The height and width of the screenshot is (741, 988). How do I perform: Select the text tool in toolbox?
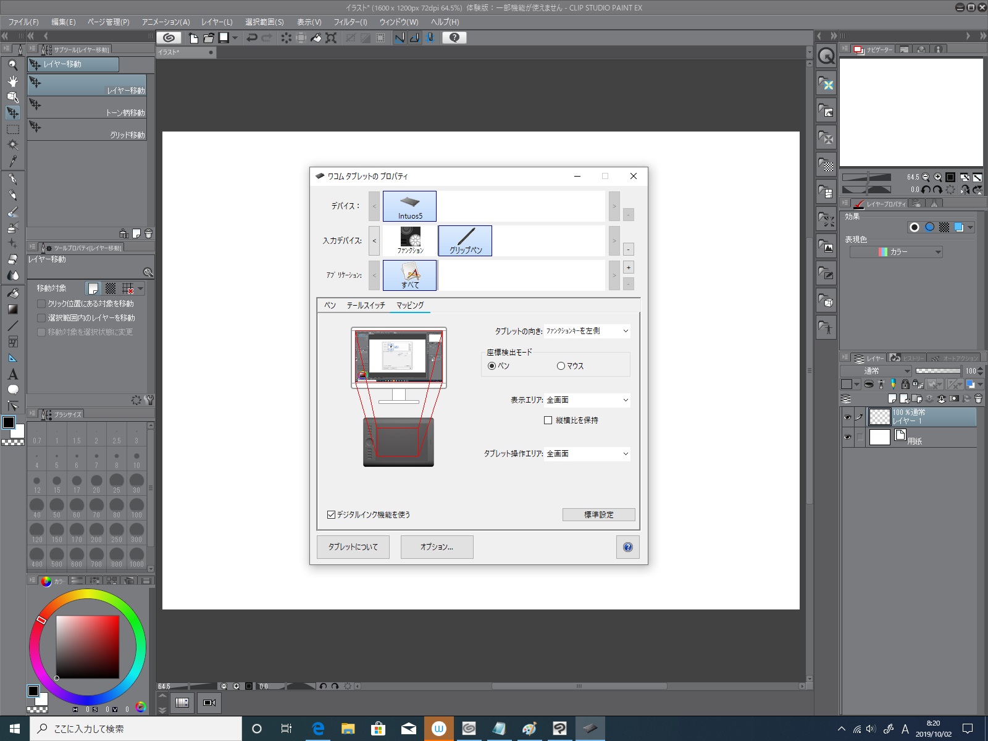pos(12,374)
